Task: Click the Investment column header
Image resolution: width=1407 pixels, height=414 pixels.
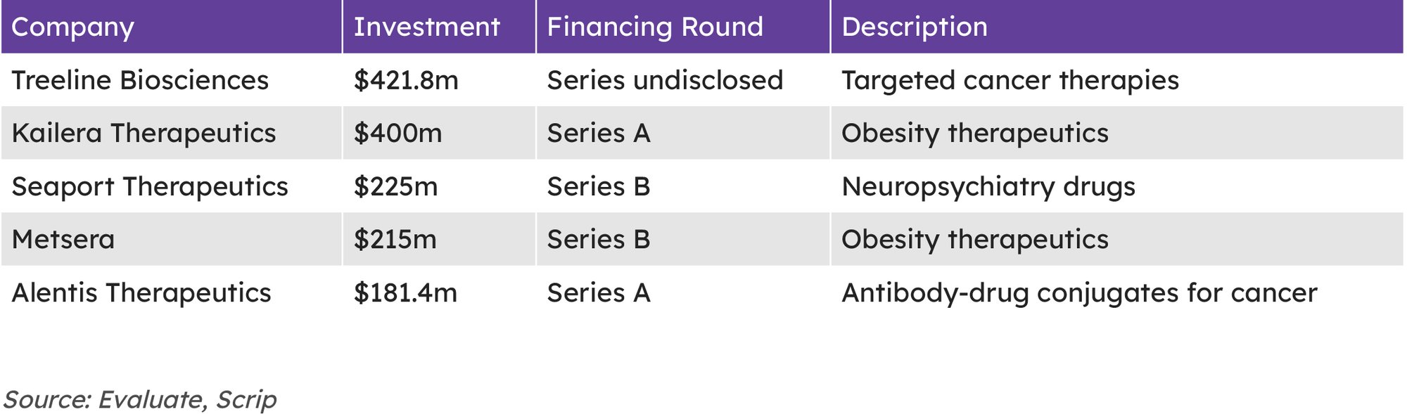Action: pyautogui.click(x=426, y=27)
